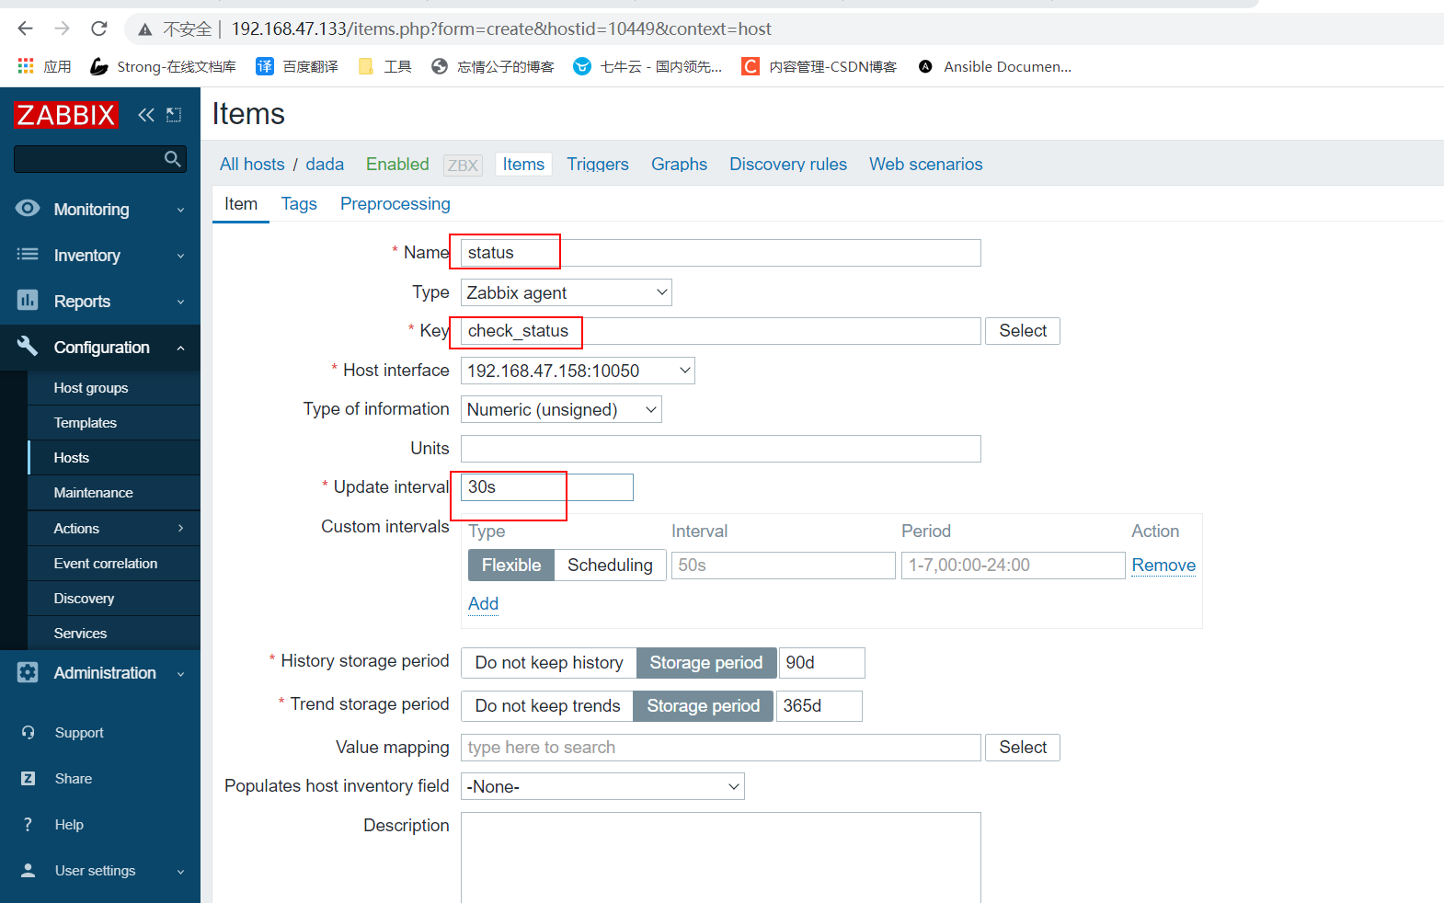This screenshot has width=1444, height=903.
Task: Click the Name input field
Action: pyautogui.click(x=720, y=253)
